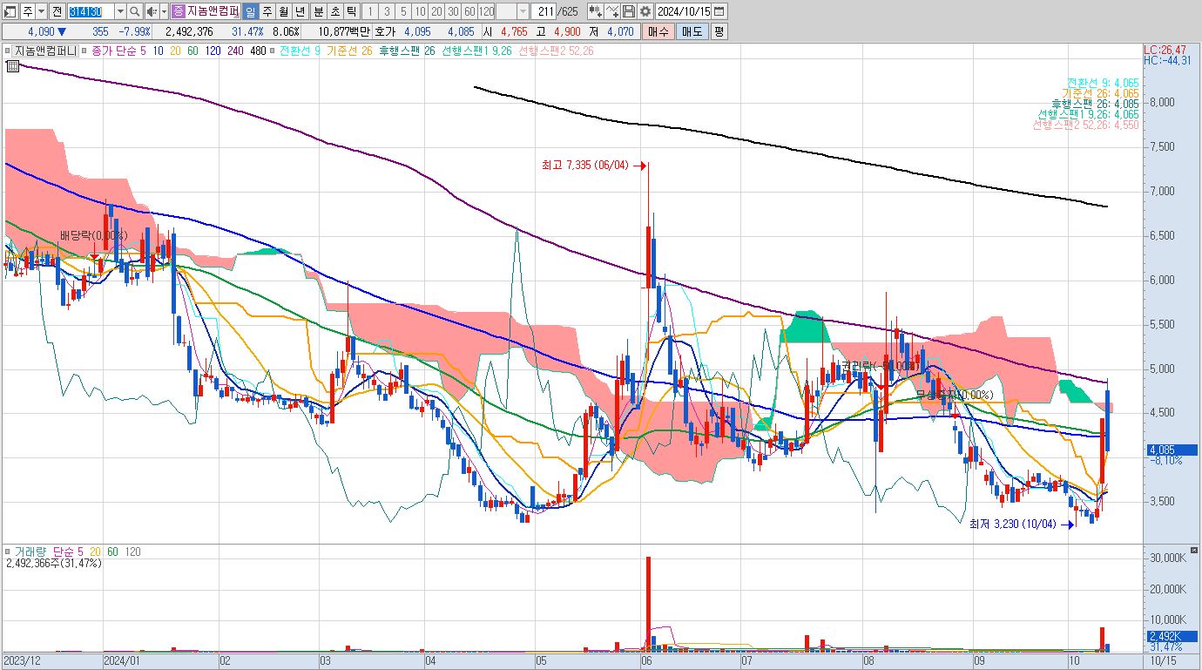Image resolution: width=1202 pixels, height=670 pixels.
Task: Open dropdown arrow next to 주
Action: 41,11
